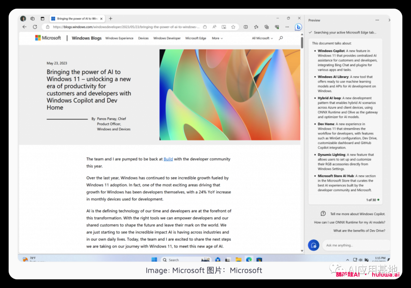Collapse Copilot panel with chevron arrow
Image resolution: width=411 pixels, height=288 pixels.
(x=389, y=20)
